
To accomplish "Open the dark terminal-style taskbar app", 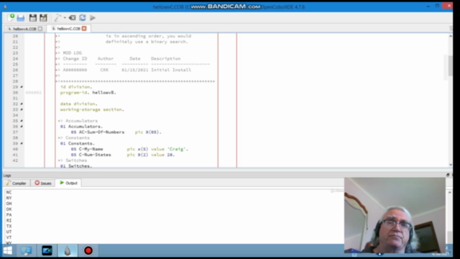I will click(x=47, y=250).
